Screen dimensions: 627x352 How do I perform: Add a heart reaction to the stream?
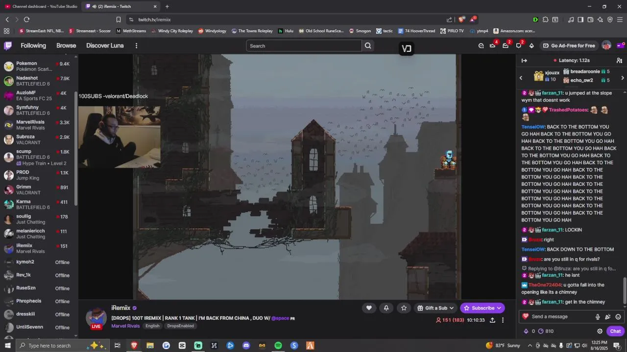click(369, 308)
